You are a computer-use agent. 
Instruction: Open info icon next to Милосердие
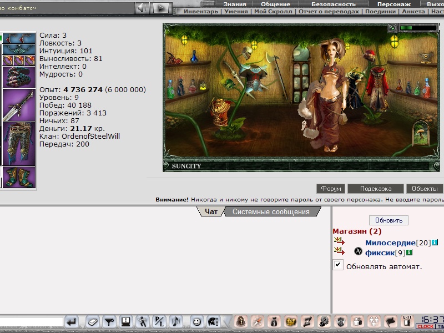[435, 243]
